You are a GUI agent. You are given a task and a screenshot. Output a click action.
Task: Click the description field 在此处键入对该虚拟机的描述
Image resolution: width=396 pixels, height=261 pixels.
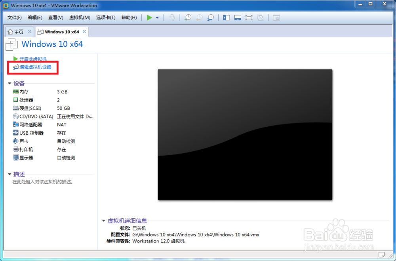coord(43,182)
